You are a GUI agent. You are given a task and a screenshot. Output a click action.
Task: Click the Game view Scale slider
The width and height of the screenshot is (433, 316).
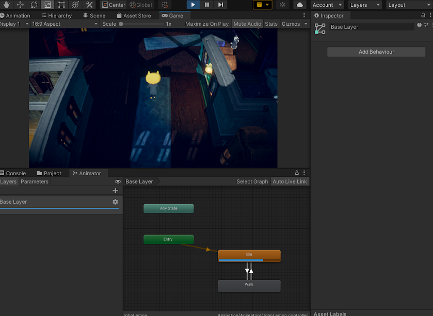[142, 24]
